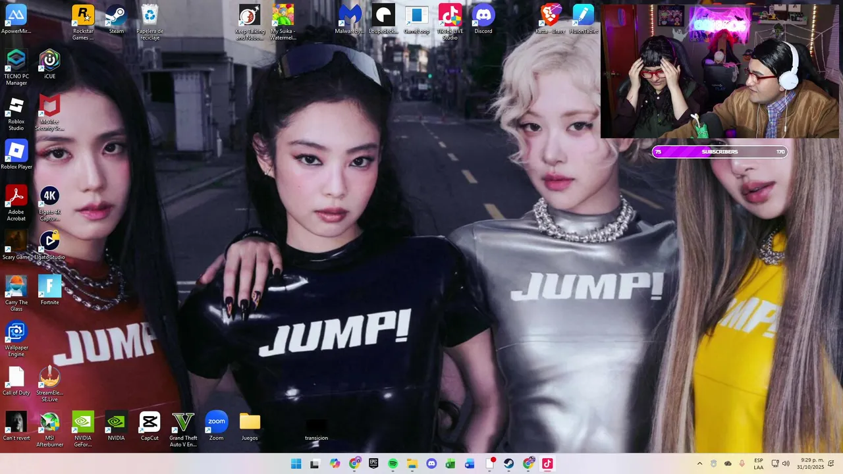
Task: Launch Keep Talking and Nobody Explodes shortcut
Action: [x=250, y=22]
